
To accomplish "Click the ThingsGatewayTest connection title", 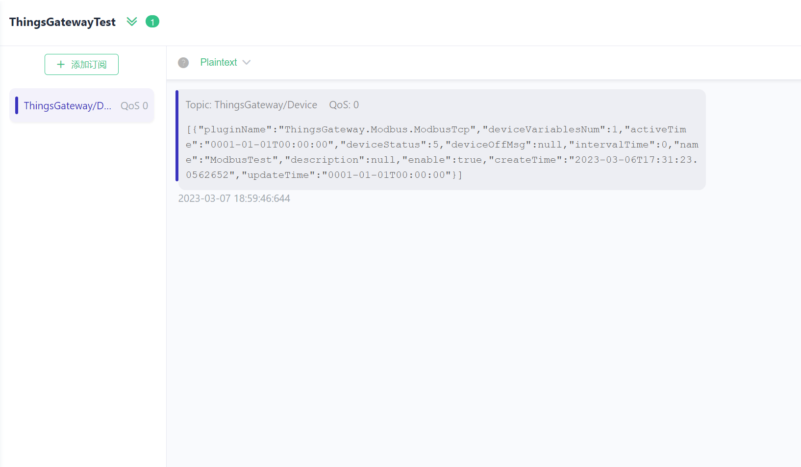I will coord(62,22).
